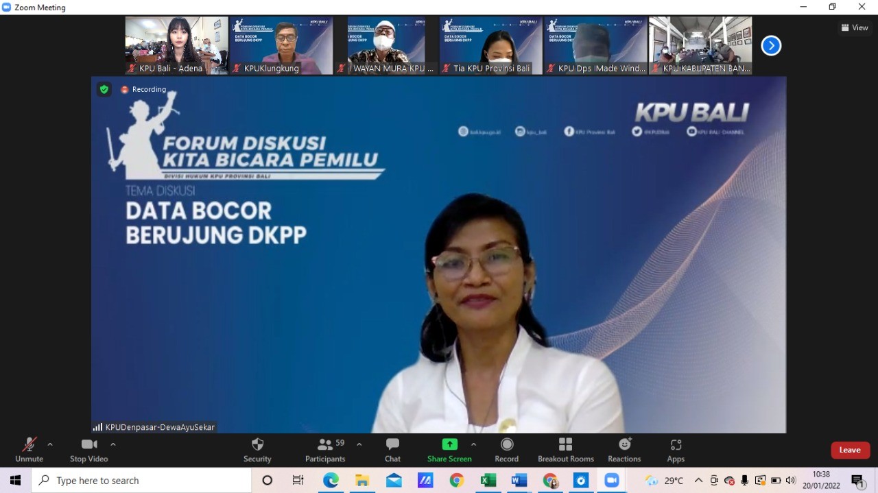Viewport: 878px width, 493px height.
Task: Open Breakout Rooms
Action: pyautogui.click(x=565, y=450)
